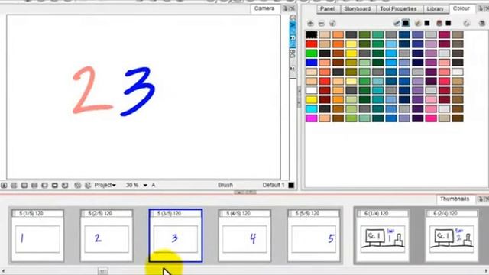The height and width of the screenshot is (275, 489).
Task: Select thumbnail panel 5 (4/5) showing 4
Action: point(244,236)
